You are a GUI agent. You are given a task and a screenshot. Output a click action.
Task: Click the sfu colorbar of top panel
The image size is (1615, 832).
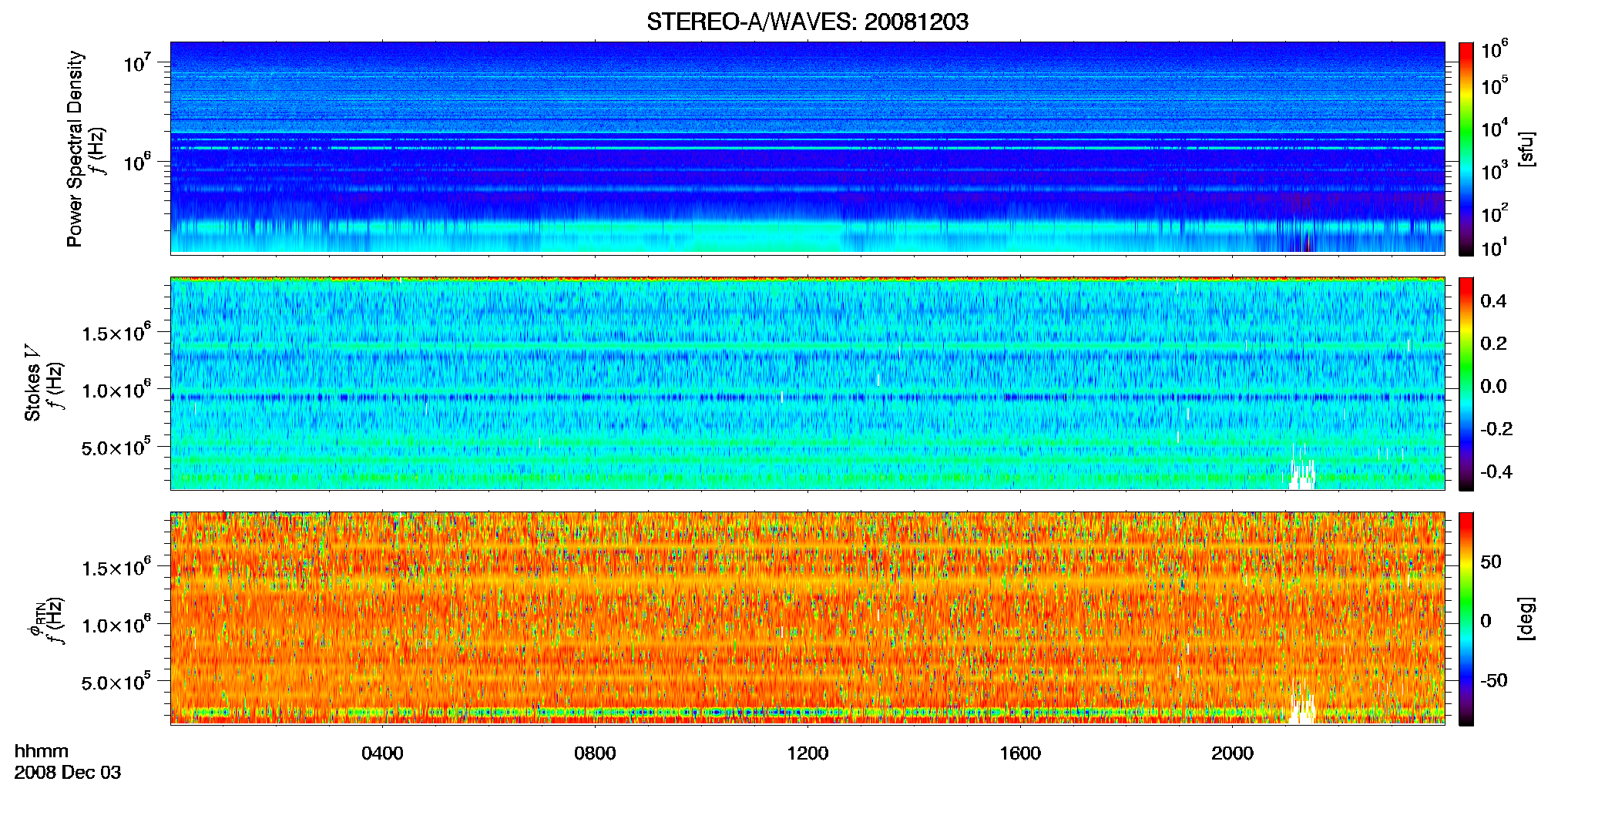tap(1466, 149)
